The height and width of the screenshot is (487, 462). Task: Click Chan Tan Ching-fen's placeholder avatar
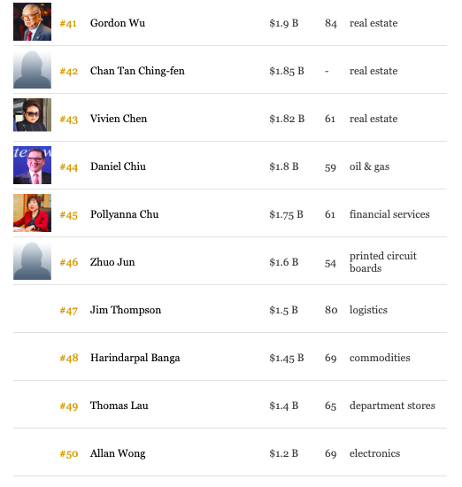[32, 70]
